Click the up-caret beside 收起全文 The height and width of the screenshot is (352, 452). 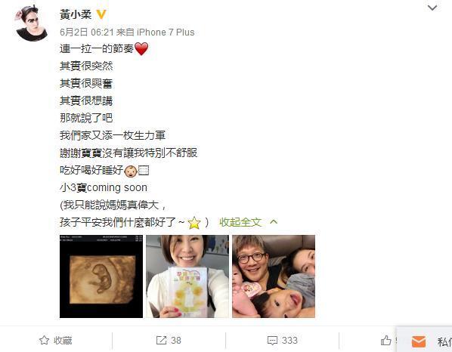point(274,222)
